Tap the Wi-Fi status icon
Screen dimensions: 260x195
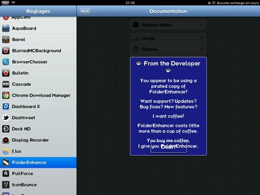click(13, 3)
